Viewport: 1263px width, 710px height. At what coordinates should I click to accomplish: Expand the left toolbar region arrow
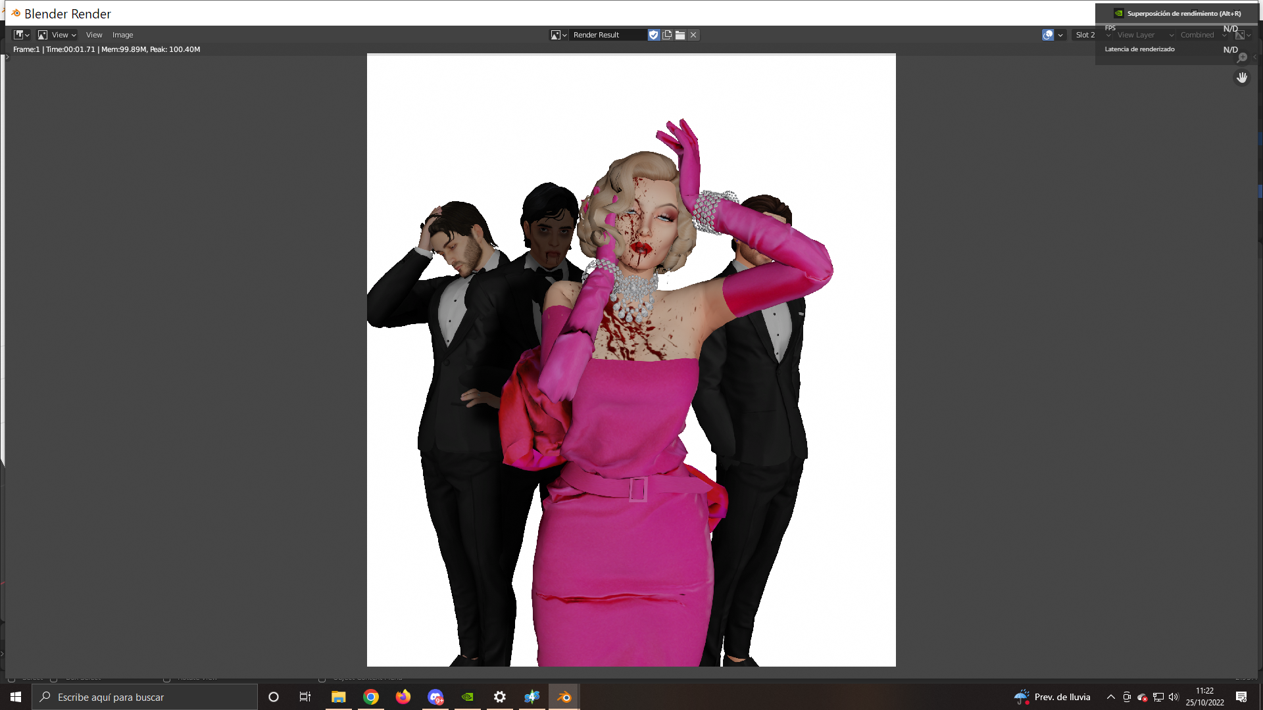tap(7, 58)
